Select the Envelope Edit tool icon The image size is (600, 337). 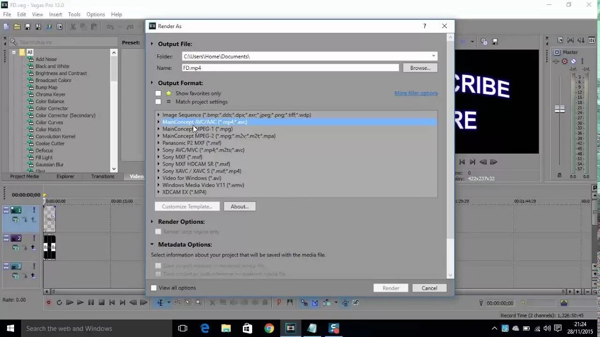(177, 303)
